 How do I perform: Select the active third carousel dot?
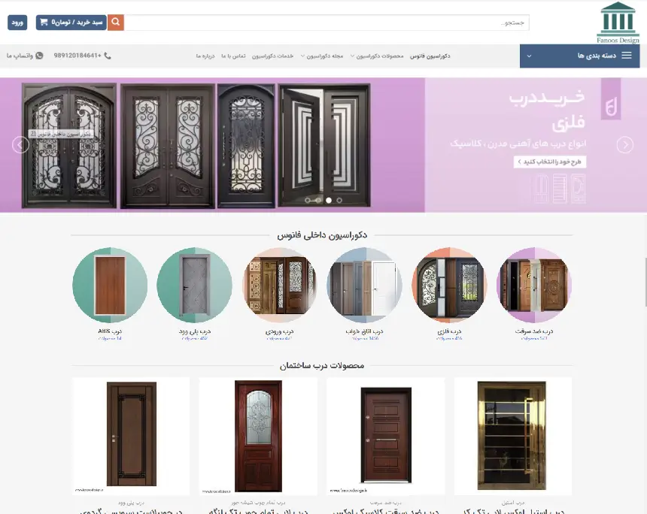click(329, 201)
